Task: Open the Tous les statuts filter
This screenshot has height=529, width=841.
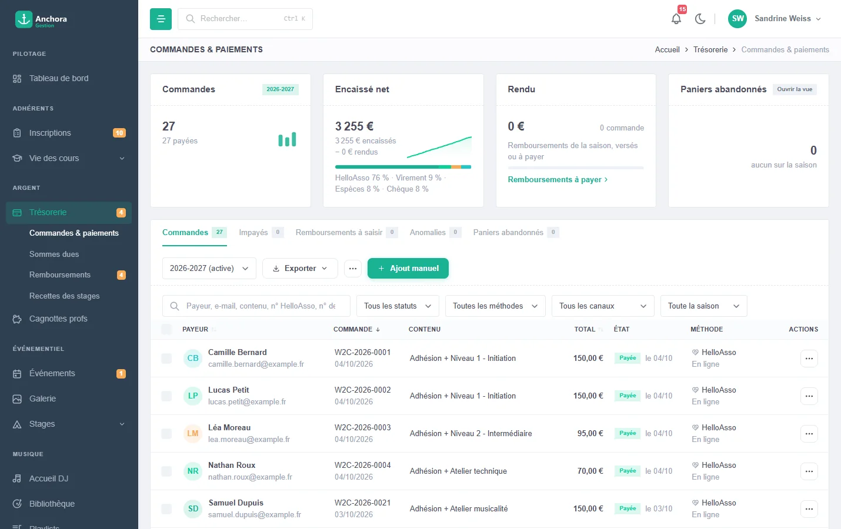Action: click(398, 306)
